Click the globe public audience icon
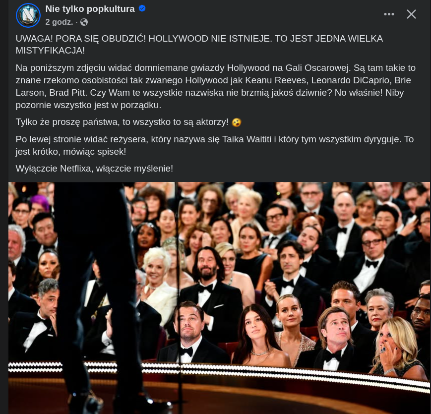 pyautogui.click(x=84, y=22)
